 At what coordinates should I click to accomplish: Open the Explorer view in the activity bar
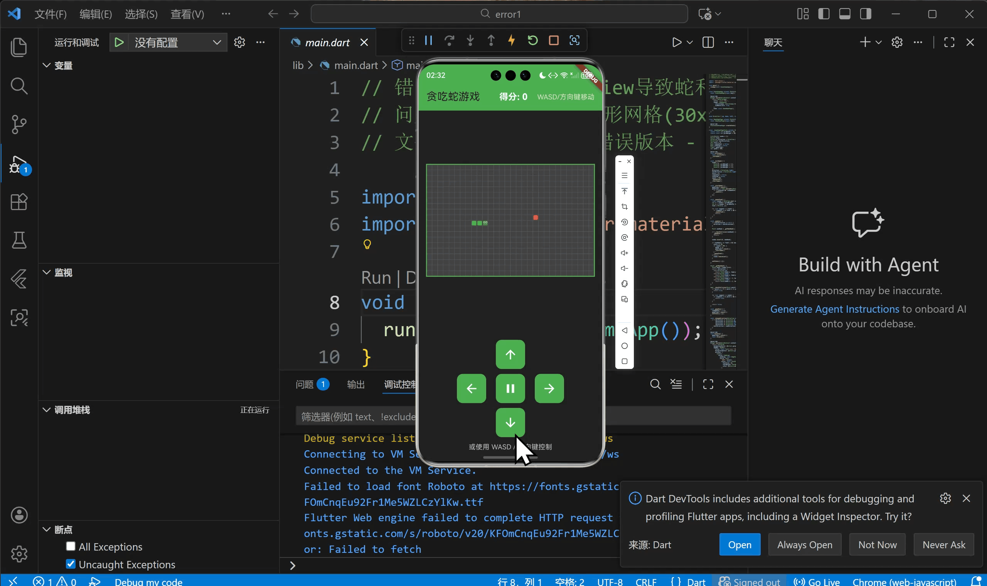pyautogui.click(x=19, y=47)
